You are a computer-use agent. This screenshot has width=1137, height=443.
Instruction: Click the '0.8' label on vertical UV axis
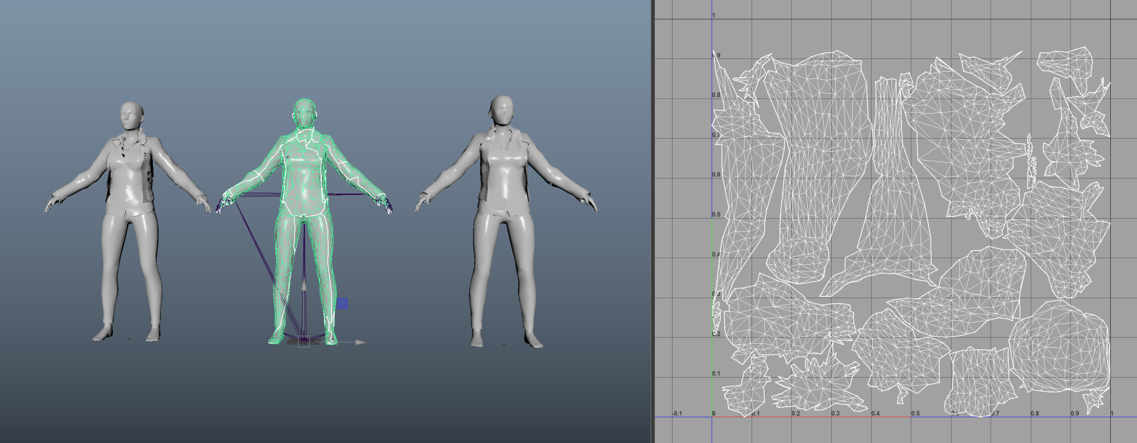click(716, 95)
